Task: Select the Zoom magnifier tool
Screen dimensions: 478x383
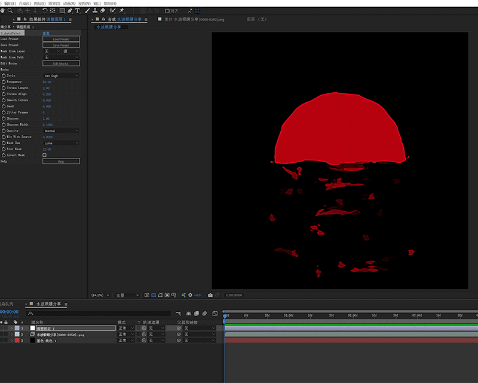Action: click(10, 11)
